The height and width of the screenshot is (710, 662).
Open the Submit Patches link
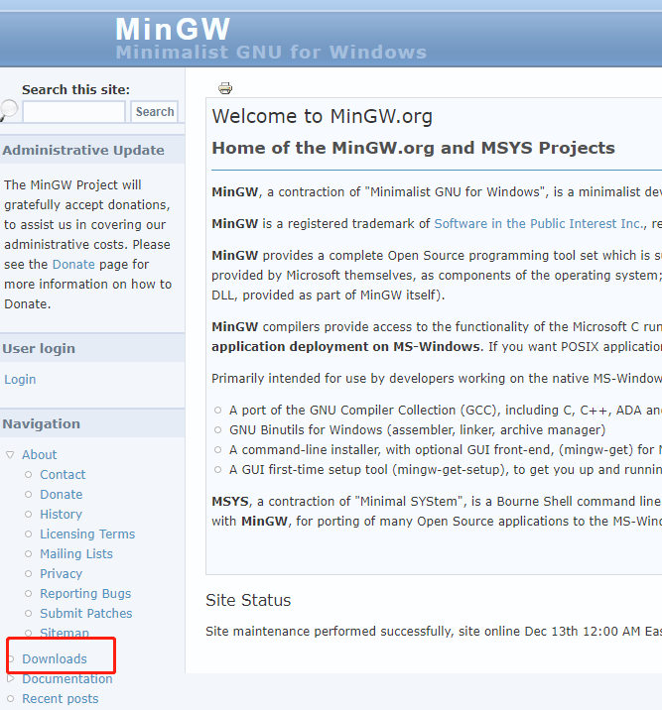click(86, 613)
